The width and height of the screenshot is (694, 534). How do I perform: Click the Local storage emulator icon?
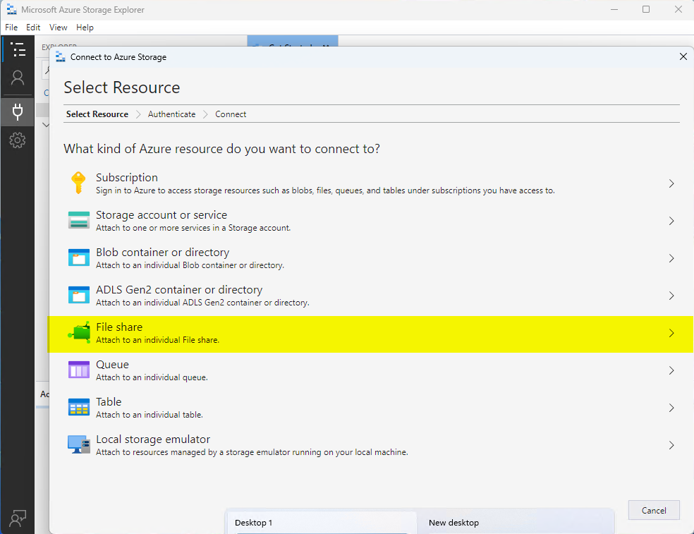coord(78,444)
